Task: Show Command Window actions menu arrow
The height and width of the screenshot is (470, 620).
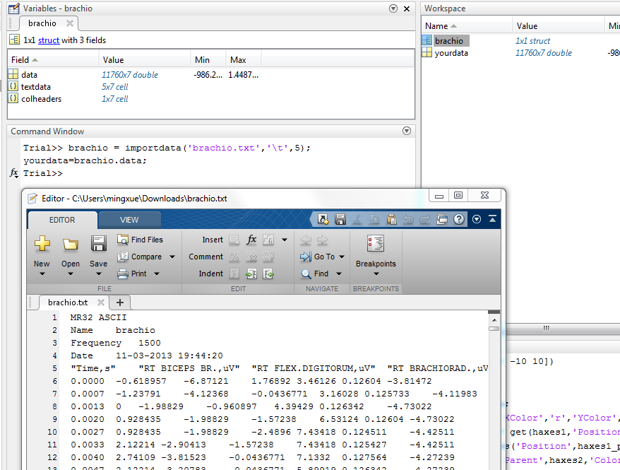Action: (406, 131)
